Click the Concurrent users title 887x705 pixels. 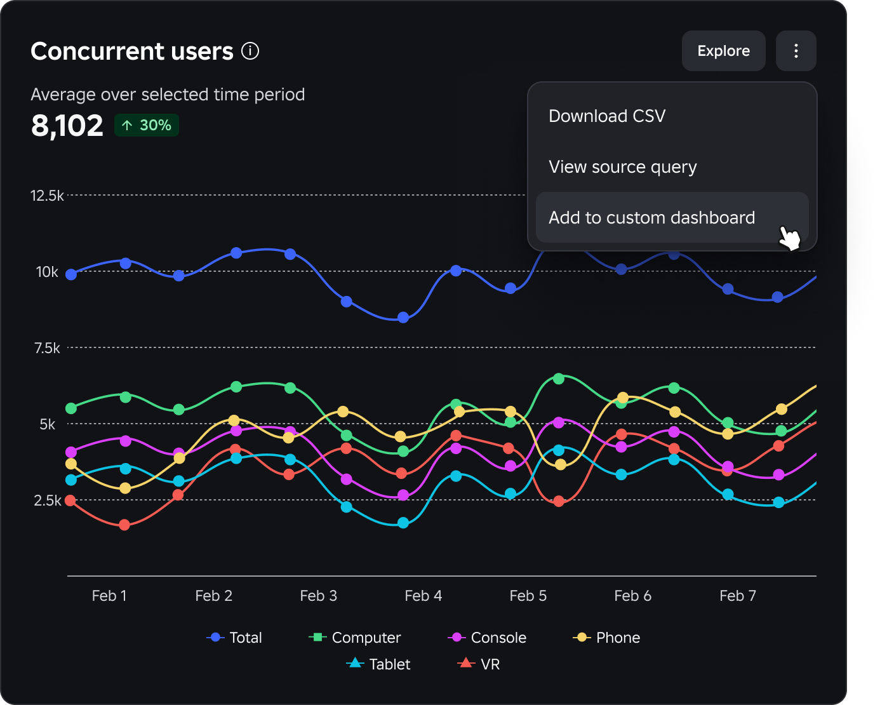pos(132,51)
